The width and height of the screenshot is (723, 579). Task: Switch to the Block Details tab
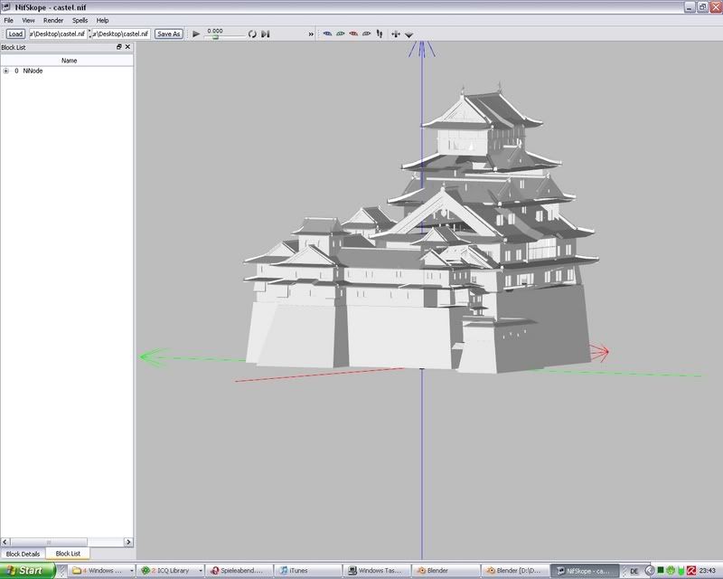(23, 553)
